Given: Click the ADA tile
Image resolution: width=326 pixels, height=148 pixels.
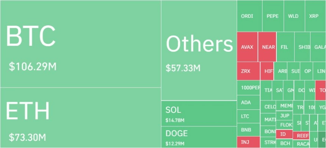Looking at the screenshot, I should [248, 102].
